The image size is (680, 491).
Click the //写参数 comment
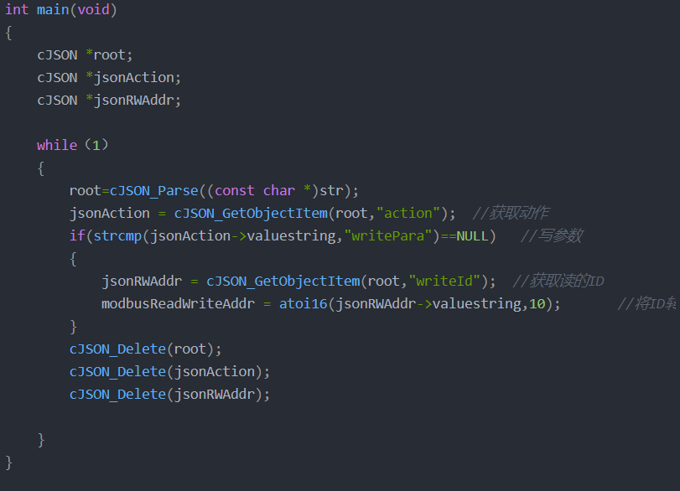tap(551, 235)
